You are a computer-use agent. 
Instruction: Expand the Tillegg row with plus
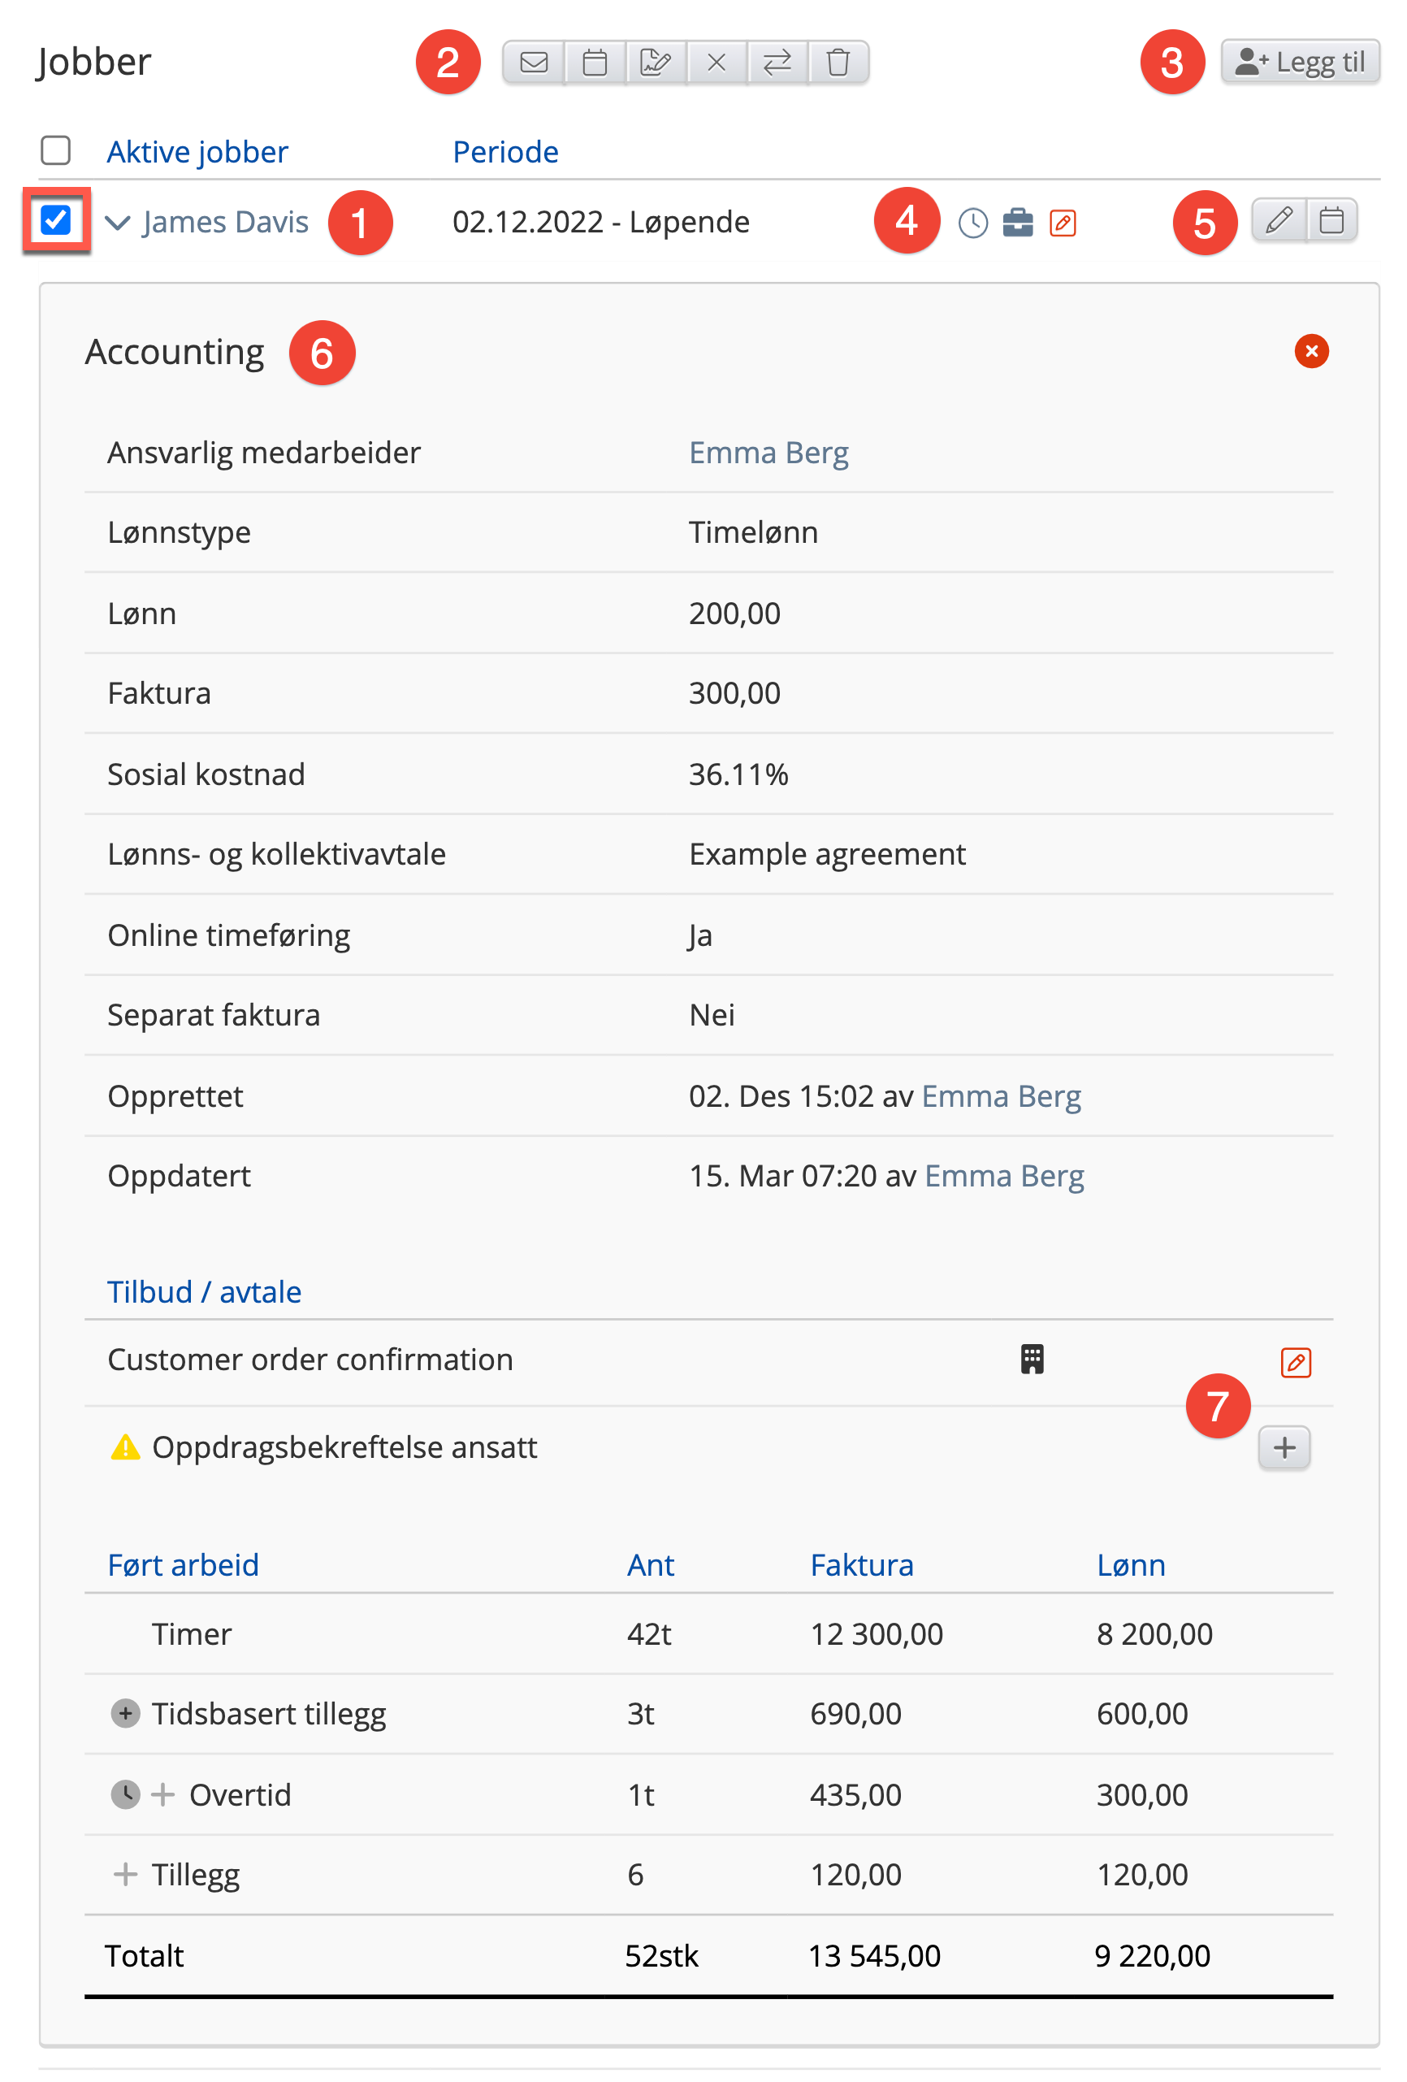click(x=125, y=1874)
